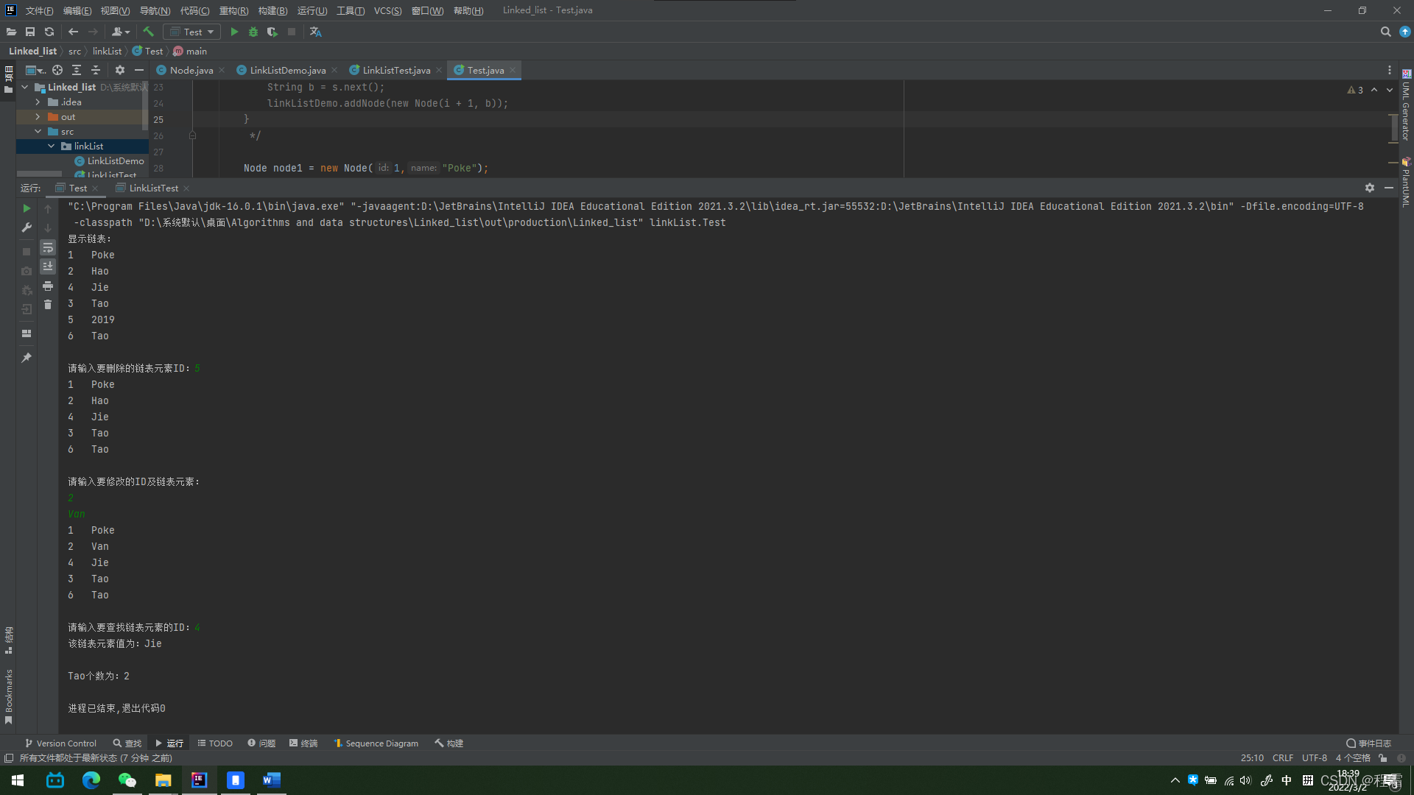Close the LinkListTest.java editor tab
Viewport: 1414px width, 795px height.
coord(439,70)
